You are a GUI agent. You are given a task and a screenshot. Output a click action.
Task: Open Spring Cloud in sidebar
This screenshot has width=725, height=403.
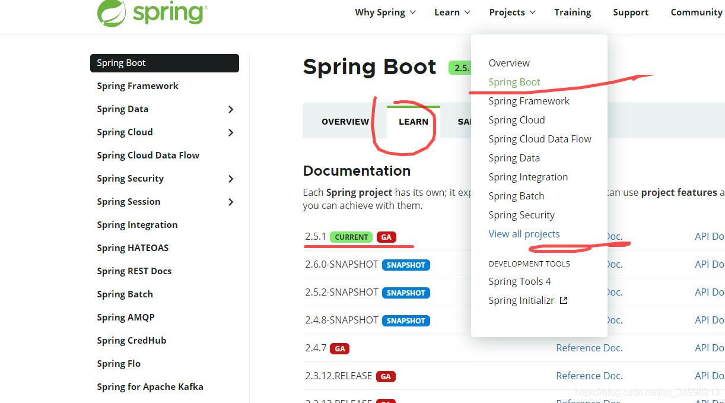point(125,132)
